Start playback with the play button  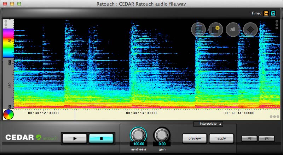pyautogui.click(x=75, y=138)
